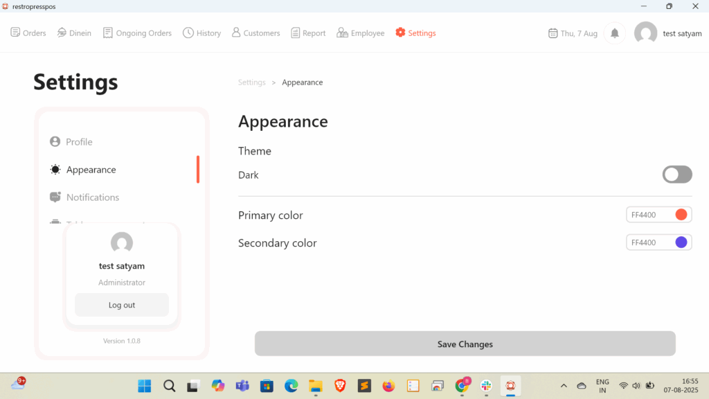Click the calendar icon beside the date
Screen dimensions: 709x399
point(553,33)
